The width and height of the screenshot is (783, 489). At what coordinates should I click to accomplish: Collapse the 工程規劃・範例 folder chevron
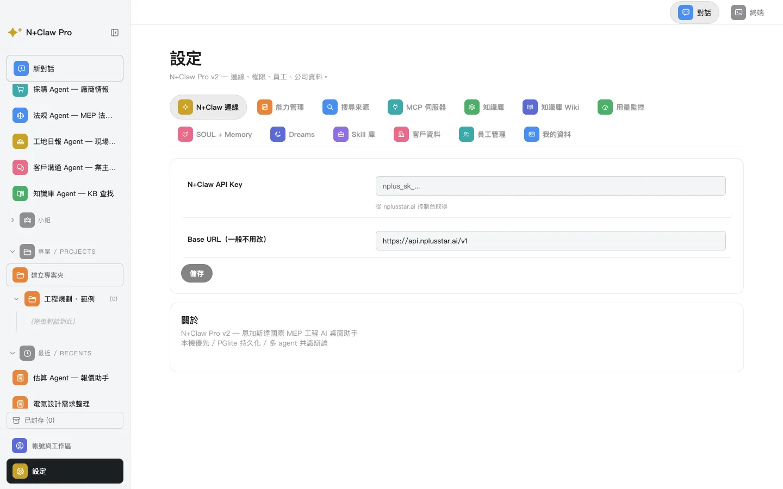tap(16, 299)
